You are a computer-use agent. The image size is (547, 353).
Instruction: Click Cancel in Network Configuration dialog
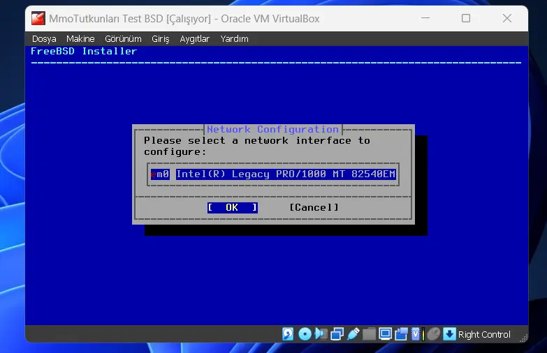314,208
